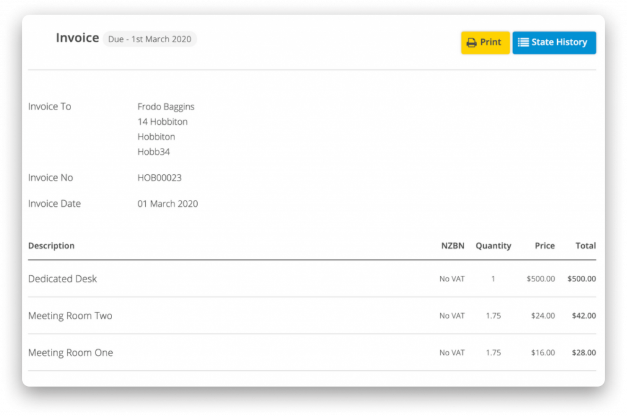Click quantity 1.75 for Meeting Room One

pyautogui.click(x=493, y=353)
